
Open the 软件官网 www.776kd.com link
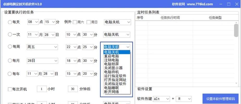192,4
